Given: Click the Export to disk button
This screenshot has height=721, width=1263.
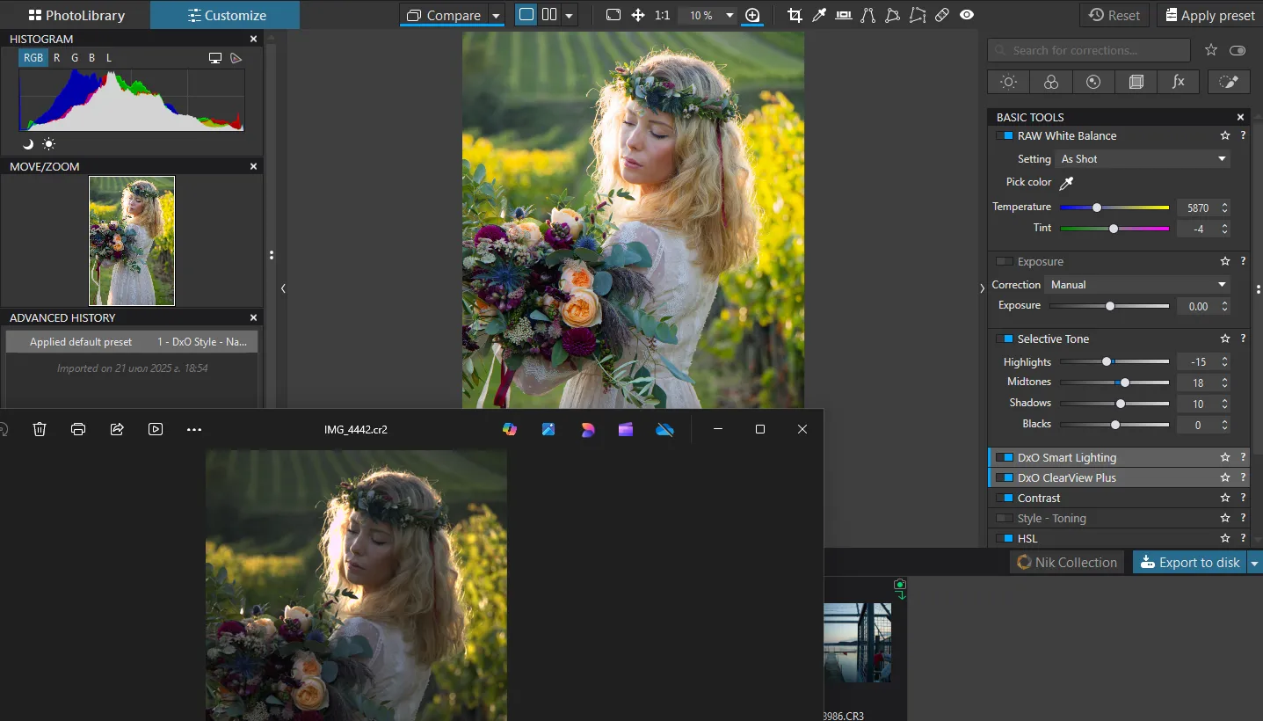Looking at the screenshot, I should (1190, 563).
